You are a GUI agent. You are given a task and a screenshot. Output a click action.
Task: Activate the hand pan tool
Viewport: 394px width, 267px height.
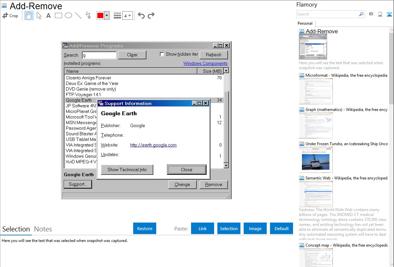(x=29, y=15)
